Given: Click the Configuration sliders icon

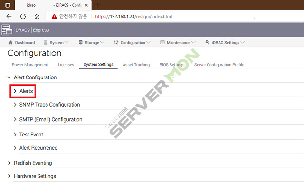Looking at the screenshot, I should [116, 42].
